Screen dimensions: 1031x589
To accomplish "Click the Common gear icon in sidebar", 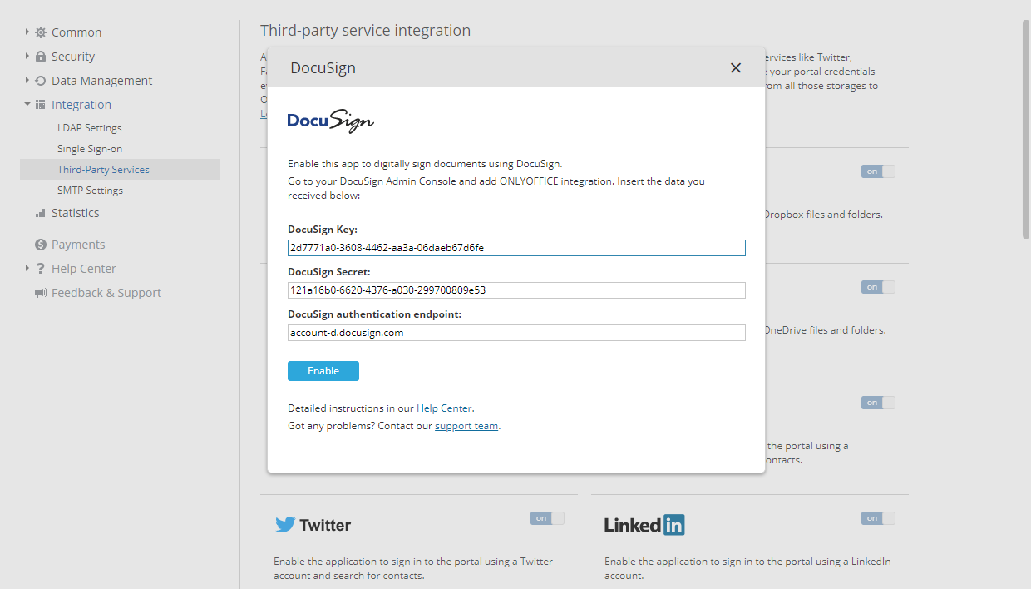I will tap(41, 32).
